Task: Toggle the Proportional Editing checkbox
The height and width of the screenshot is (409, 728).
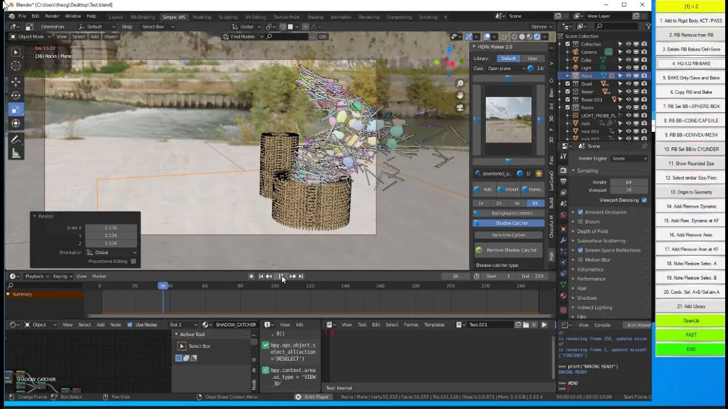Action: point(133,261)
